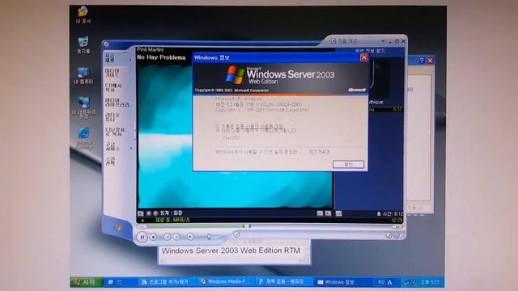Click the 앨범 정보 찾기 link
518x291 pixels.
pyautogui.click(x=370, y=51)
